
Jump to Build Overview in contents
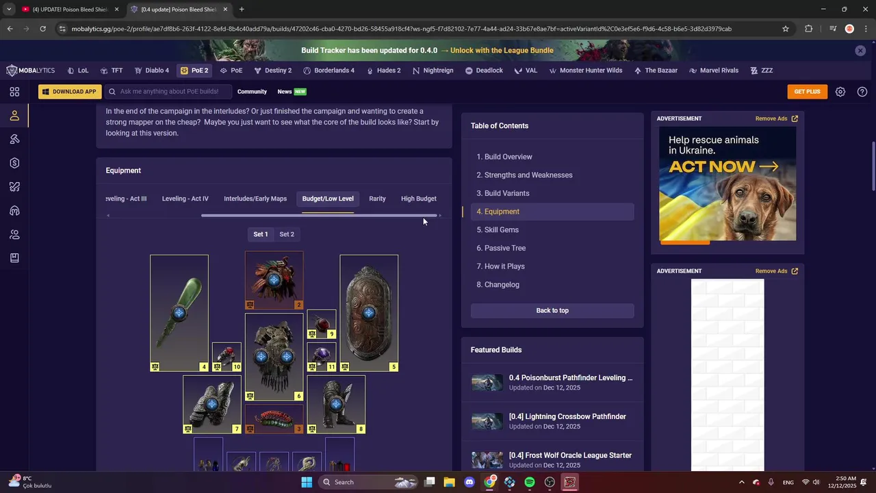(504, 157)
